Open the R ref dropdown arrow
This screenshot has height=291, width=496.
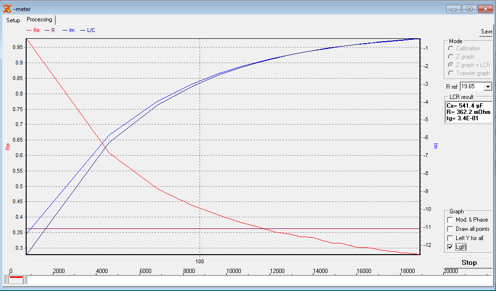click(488, 86)
